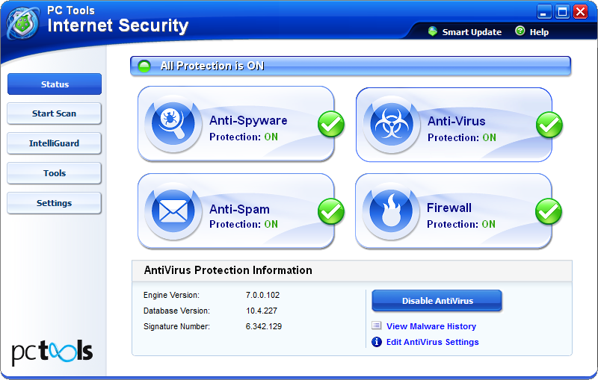The height and width of the screenshot is (380, 598).
Task: Open the View Malware History link
Action: point(431,326)
